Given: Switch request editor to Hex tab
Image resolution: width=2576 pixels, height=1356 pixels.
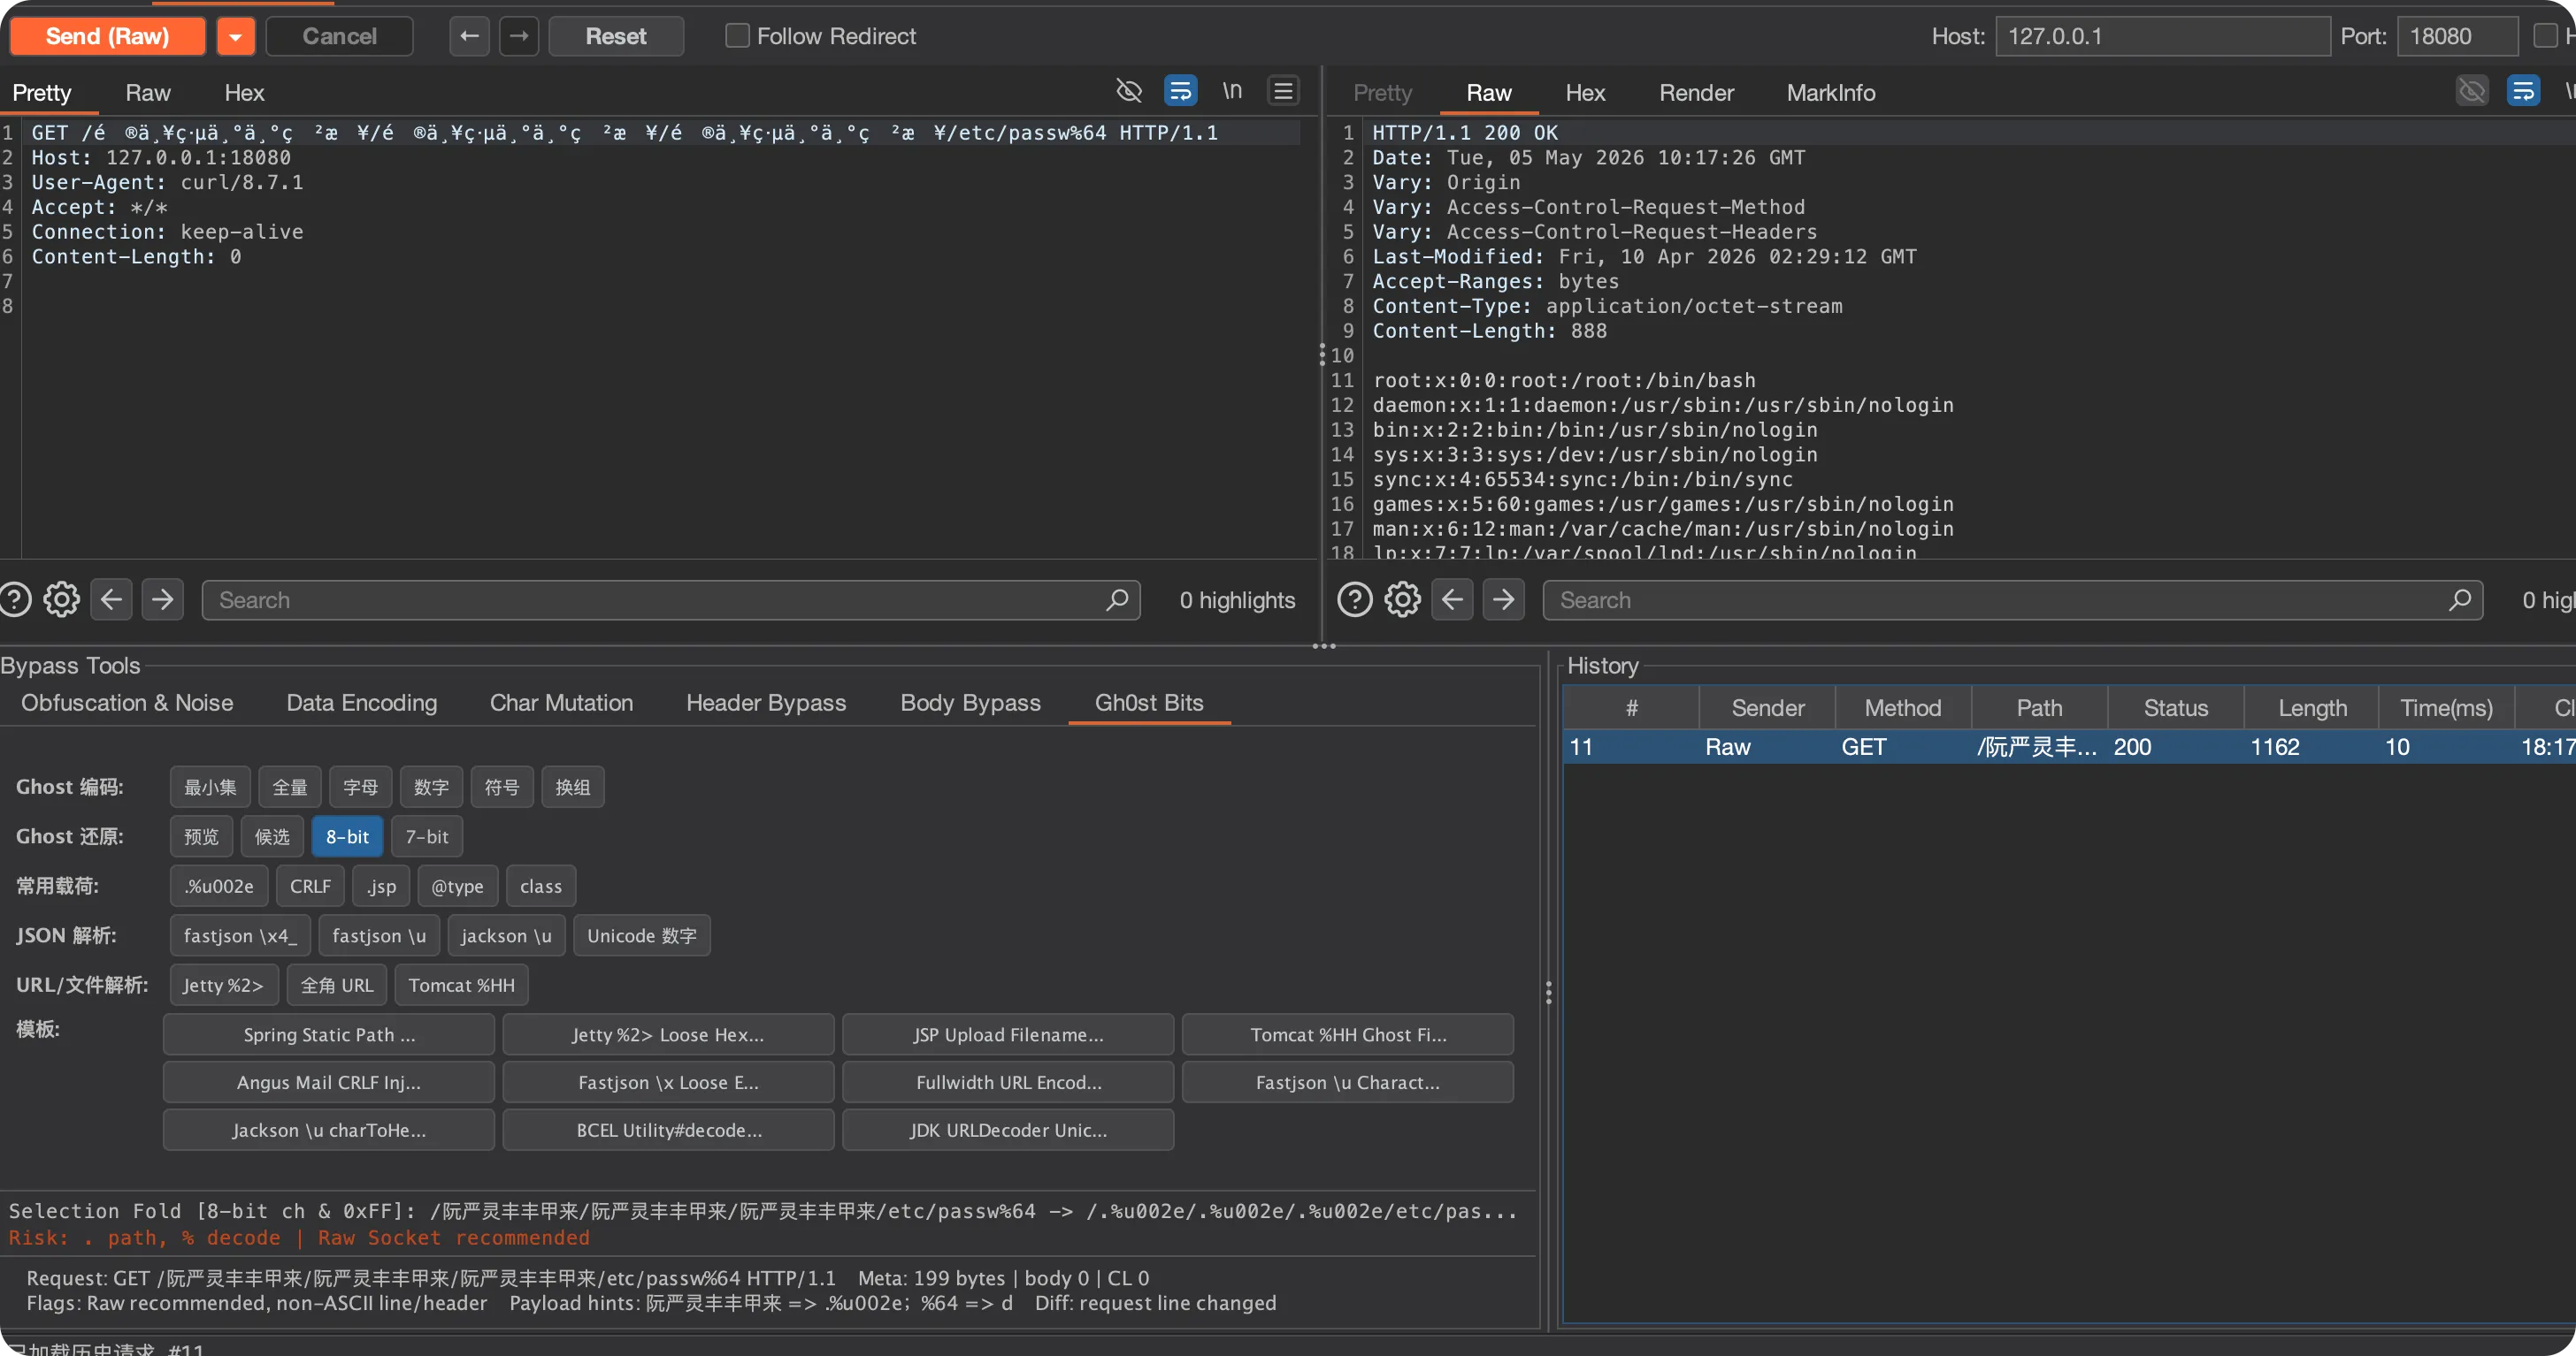Looking at the screenshot, I should click(244, 93).
